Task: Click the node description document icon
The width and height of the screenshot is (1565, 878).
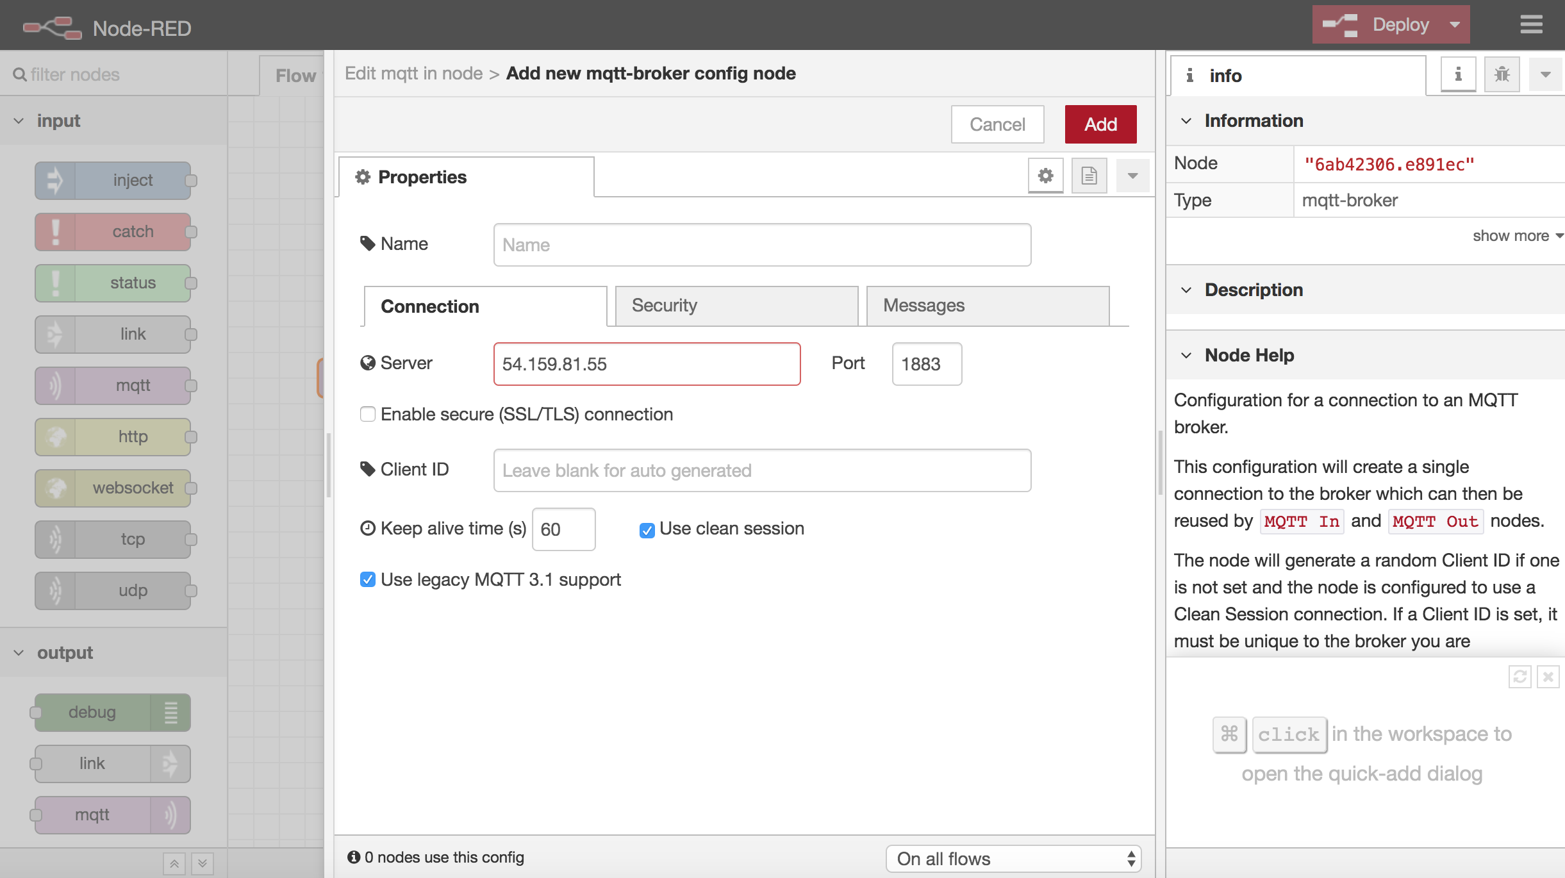Action: (1089, 176)
